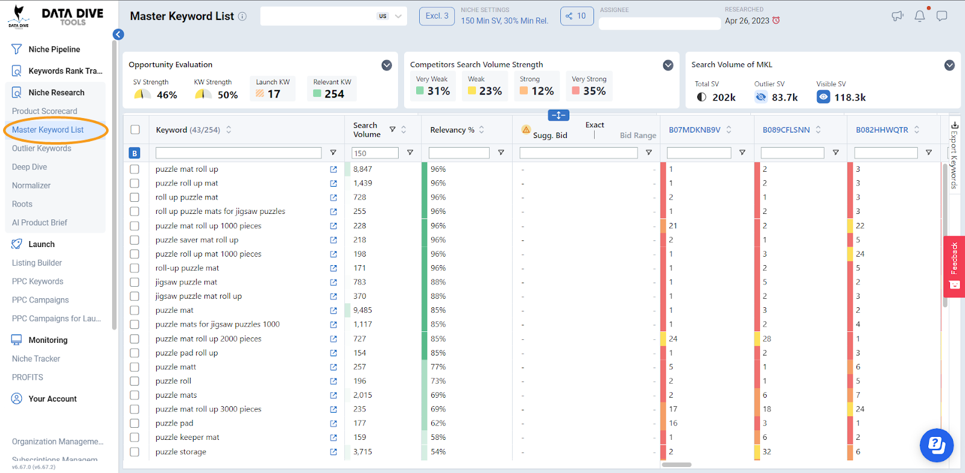
Task: Click the B082HHWQTR competitor column header
Action: pos(882,130)
